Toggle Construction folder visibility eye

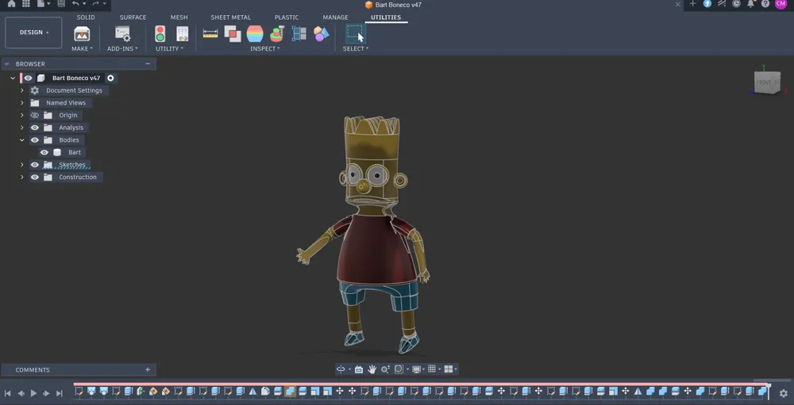[34, 177]
